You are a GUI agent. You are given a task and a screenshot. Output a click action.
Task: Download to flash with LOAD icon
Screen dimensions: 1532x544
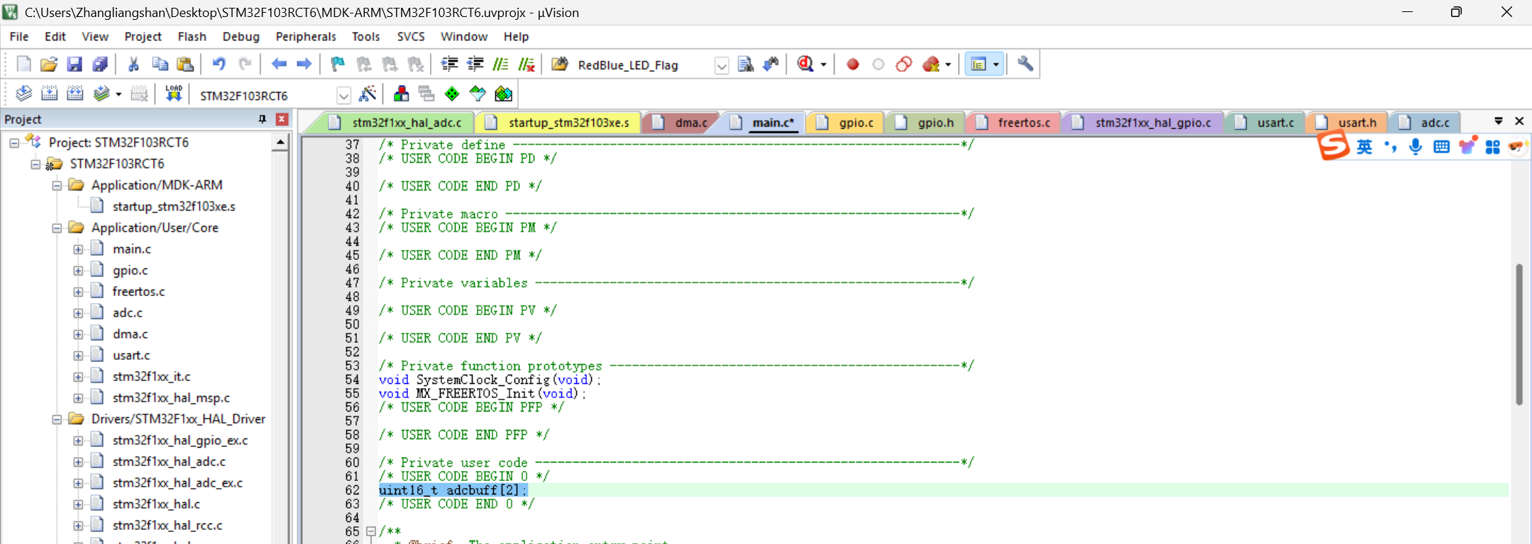point(174,93)
